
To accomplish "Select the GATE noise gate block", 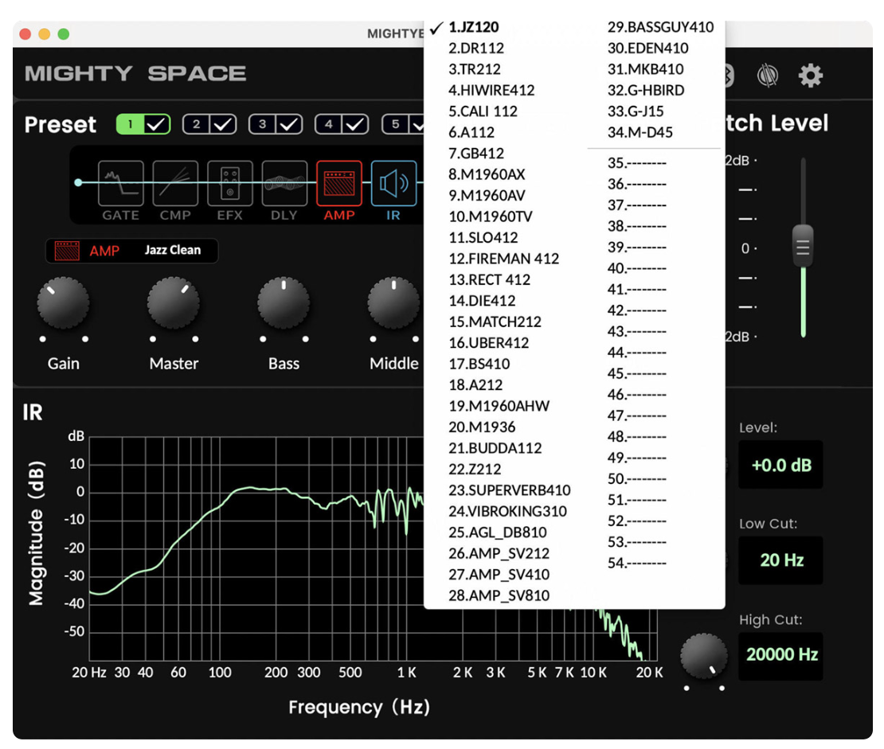I will [x=121, y=184].
